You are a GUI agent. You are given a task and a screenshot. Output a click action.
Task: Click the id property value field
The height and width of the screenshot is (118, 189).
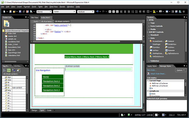pyautogui.click(x=19, y=88)
